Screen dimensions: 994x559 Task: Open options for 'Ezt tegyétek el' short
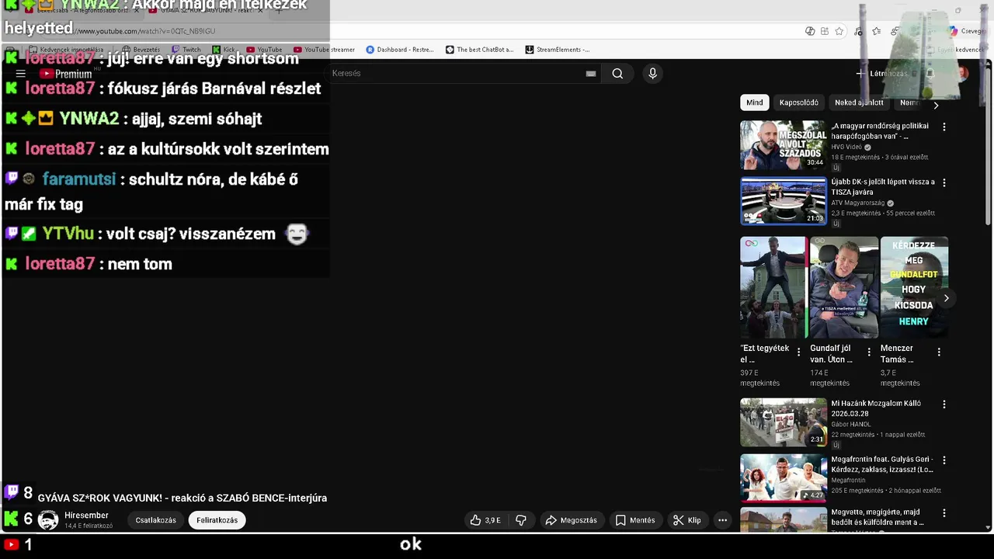[x=798, y=352]
